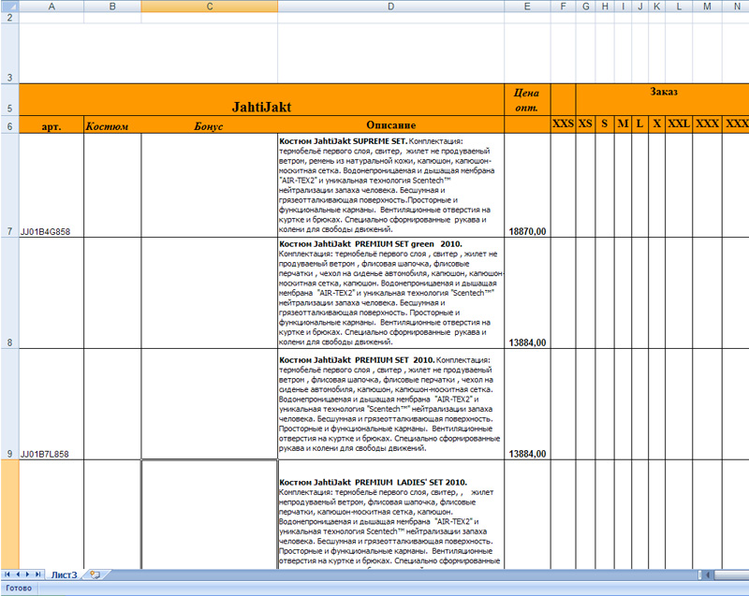This screenshot has height=596, width=749.
Task: Select the Бонус header cell
Action: (209, 124)
